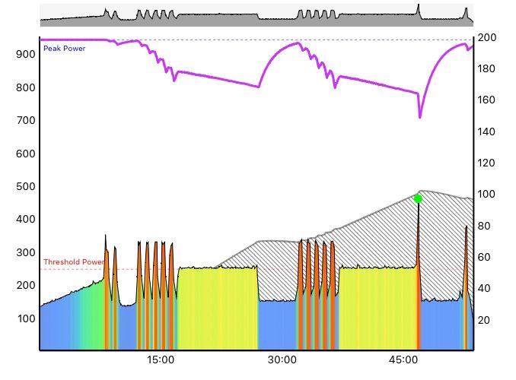Select the Peak Power label
Screen dimensions: 516x380
pos(64,49)
